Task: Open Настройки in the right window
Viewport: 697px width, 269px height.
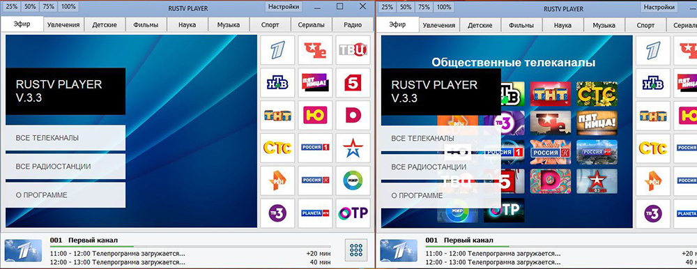Action: 659,7
